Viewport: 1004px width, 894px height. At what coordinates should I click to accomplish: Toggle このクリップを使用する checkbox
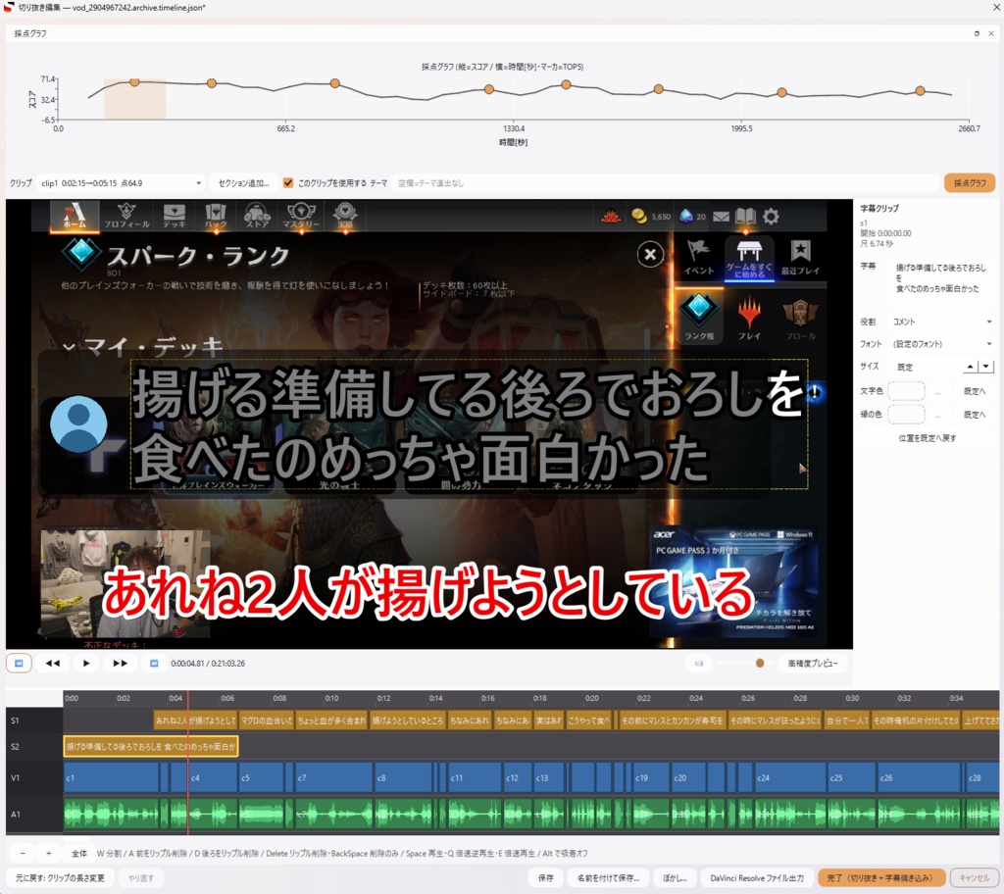[x=288, y=183]
